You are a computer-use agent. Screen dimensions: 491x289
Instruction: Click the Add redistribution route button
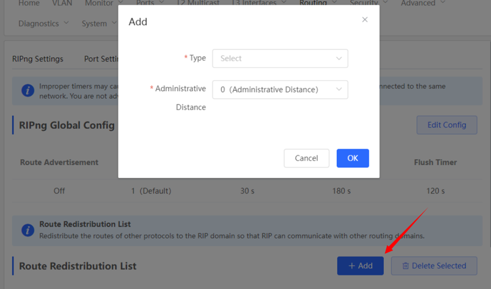click(x=360, y=266)
